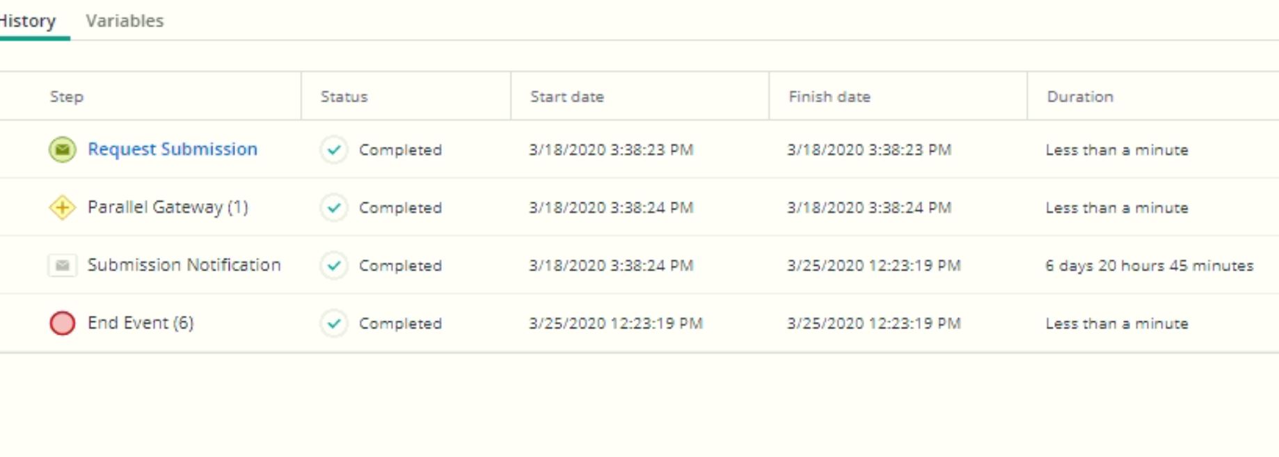
Task: Click the red End Event circle icon
Action: coord(62,323)
